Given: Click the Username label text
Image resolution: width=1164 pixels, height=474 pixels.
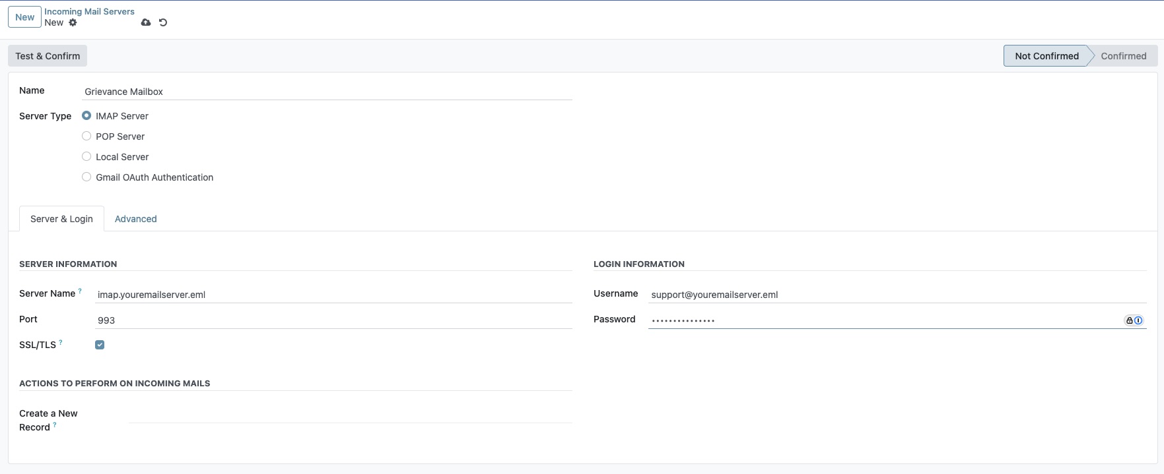Looking at the screenshot, I should pyautogui.click(x=615, y=293).
